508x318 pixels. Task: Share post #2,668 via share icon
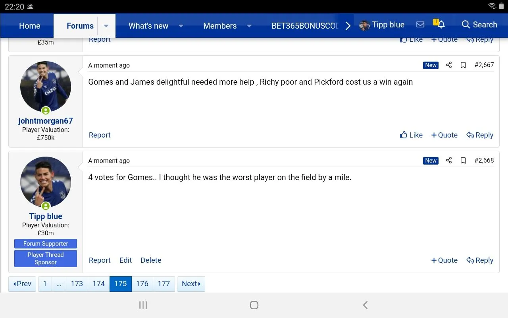tap(449, 161)
